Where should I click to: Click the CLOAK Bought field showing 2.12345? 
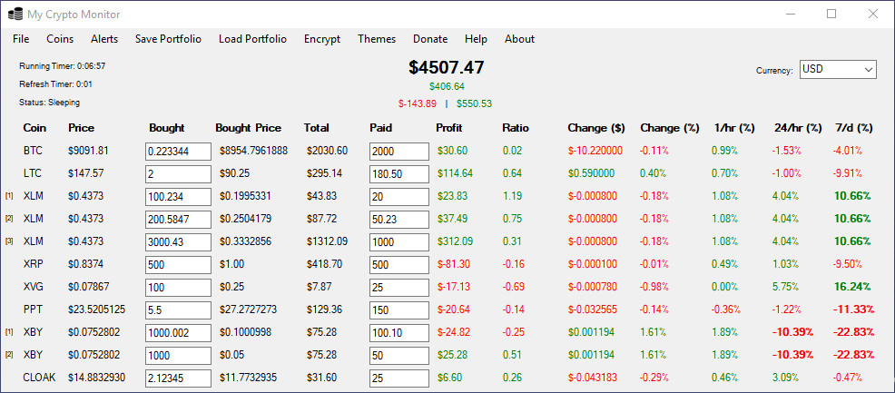(178, 378)
